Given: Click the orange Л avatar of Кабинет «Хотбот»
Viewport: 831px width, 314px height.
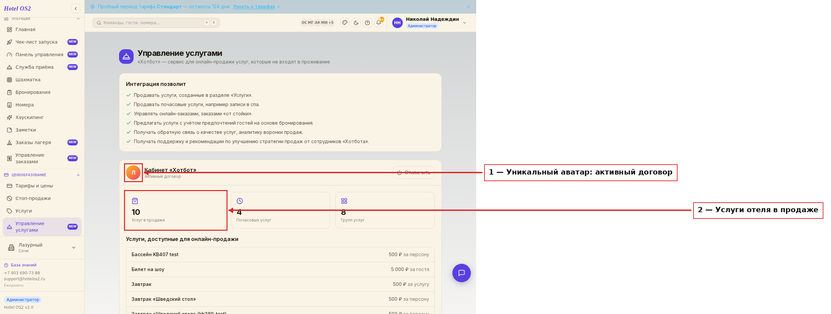Looking at the screenshot, I should [133, 173].
